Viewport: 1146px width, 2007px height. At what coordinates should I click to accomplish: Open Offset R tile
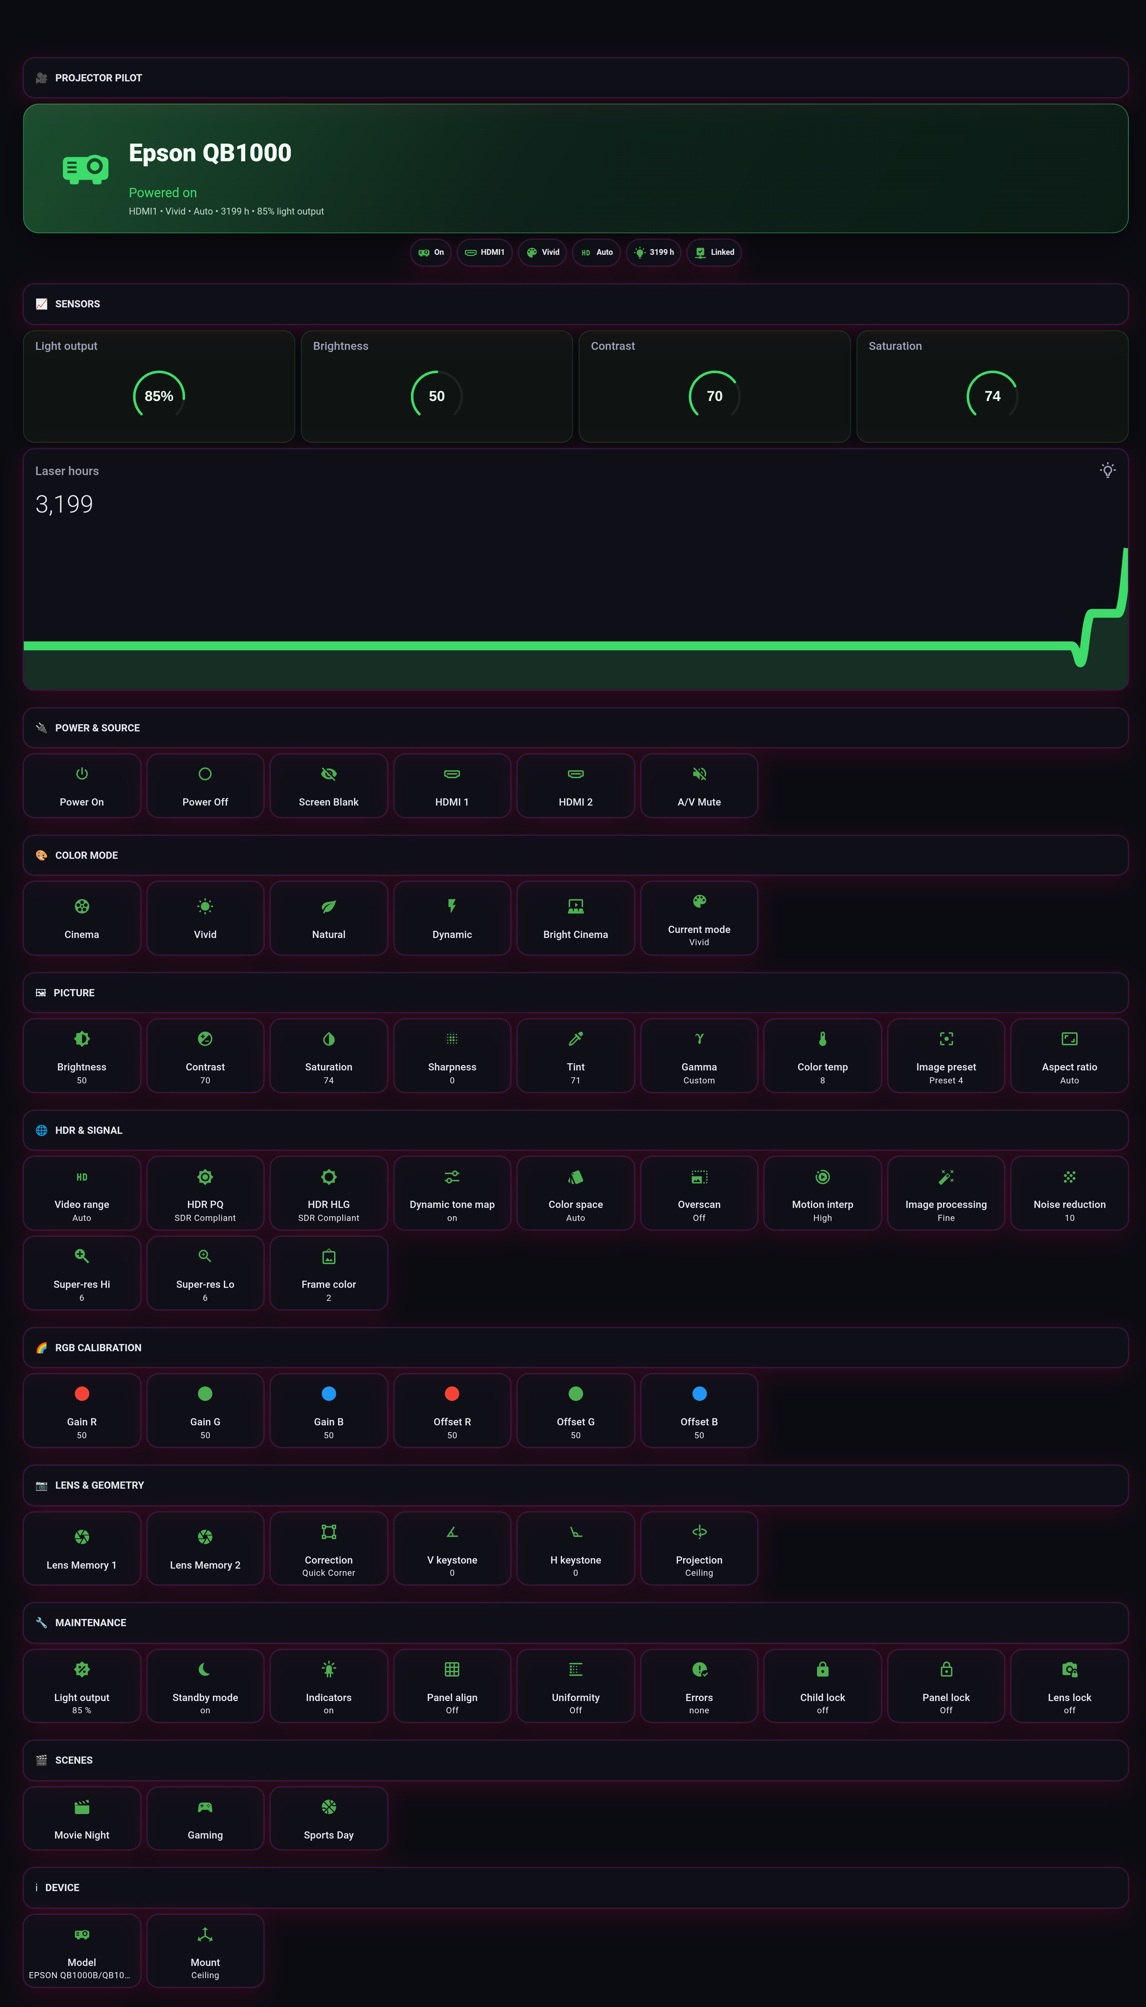[x=452, y=1411]
